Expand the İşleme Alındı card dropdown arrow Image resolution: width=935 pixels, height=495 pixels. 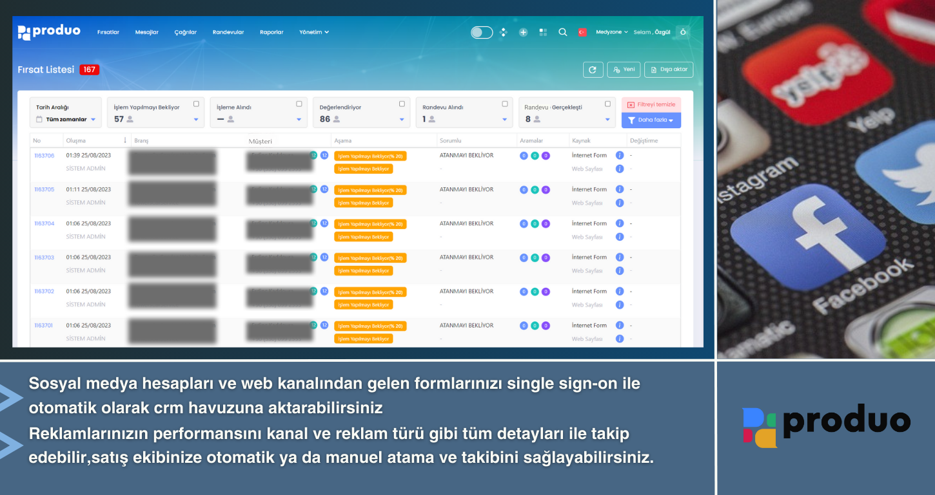pos(299,120)
